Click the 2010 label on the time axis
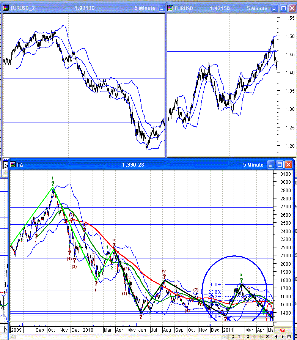Image resolution: width=297 pixels, height=340 pixels. (88, 330)
